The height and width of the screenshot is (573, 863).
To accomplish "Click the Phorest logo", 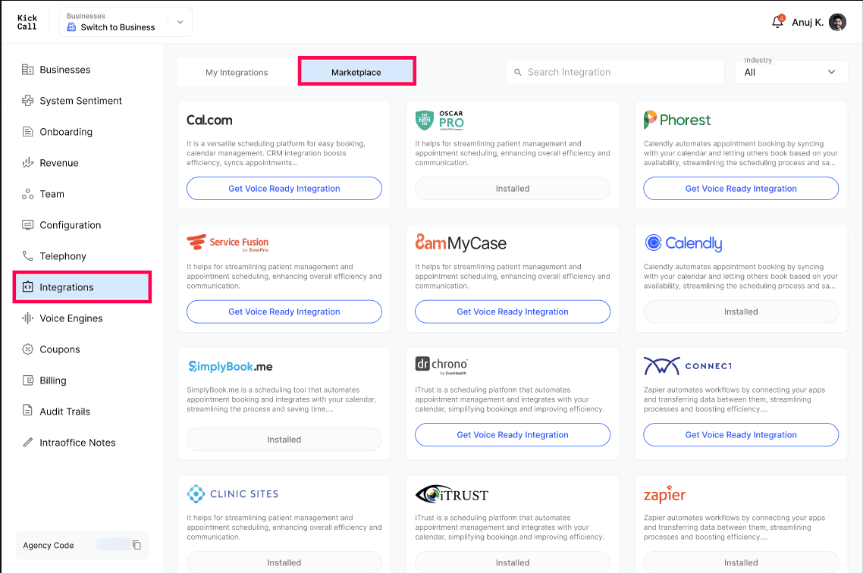I will pos(677,120).
